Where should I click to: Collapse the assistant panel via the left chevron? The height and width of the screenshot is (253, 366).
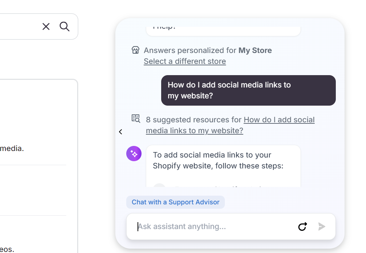click(120, 131)
